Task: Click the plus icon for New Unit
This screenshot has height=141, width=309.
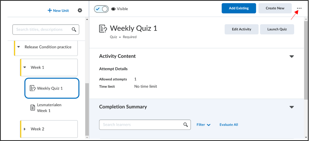Action: coord(50,10)
